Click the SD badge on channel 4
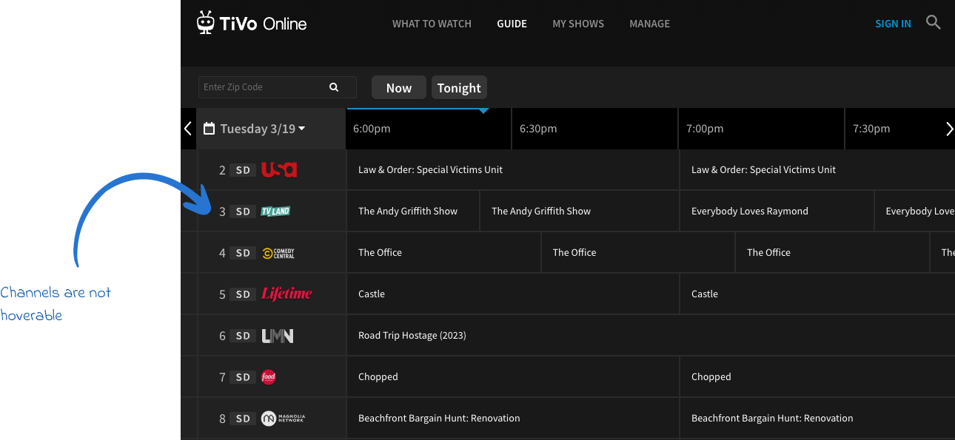The image size is (955, 440). coord(243,253)
